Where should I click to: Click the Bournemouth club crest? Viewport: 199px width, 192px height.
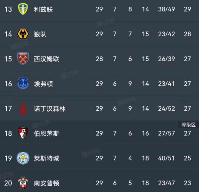23,133
